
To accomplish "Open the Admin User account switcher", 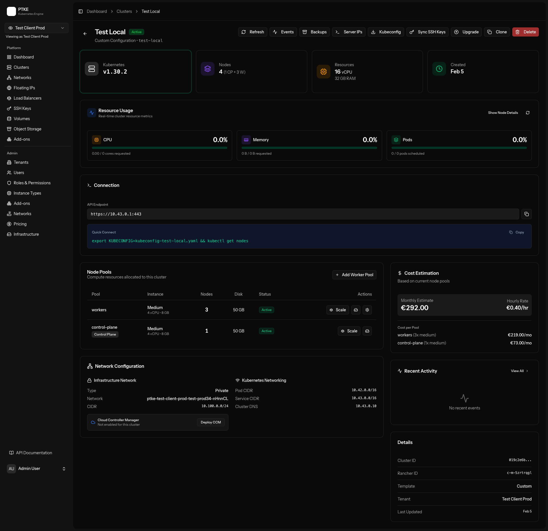I will pyautogui.click(x=37, y=469).
